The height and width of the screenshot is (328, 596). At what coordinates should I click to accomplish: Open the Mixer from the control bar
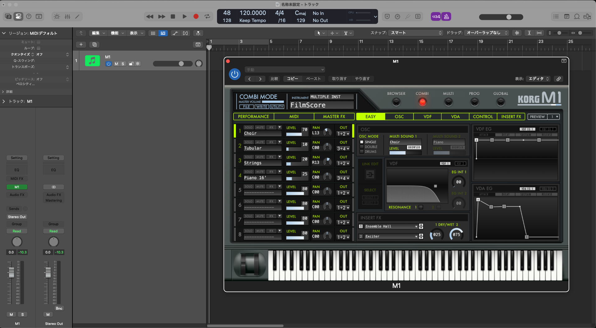coord(67,16)
